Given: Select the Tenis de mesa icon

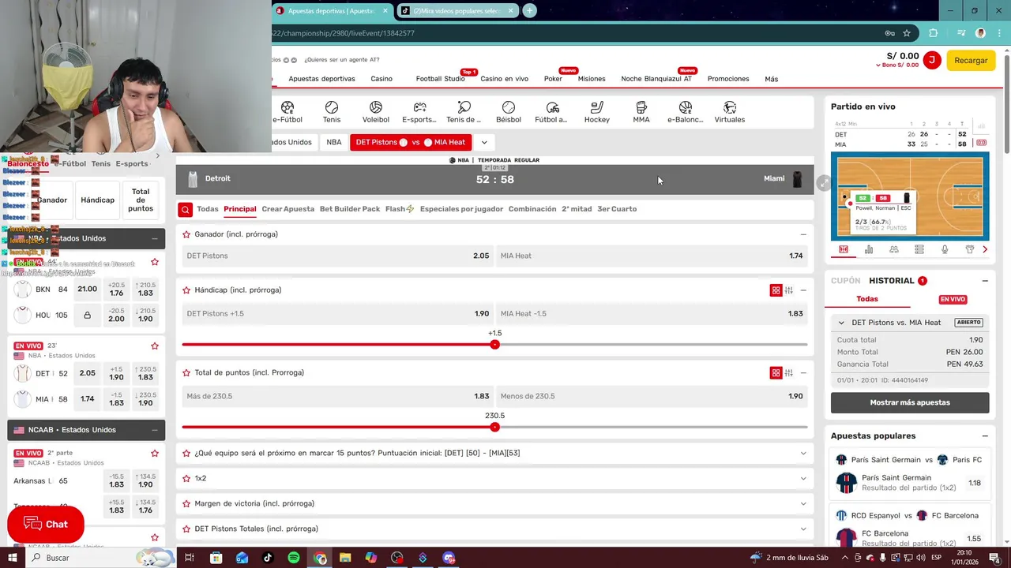Looking at the screenshot, I should (x=464, y=107).
